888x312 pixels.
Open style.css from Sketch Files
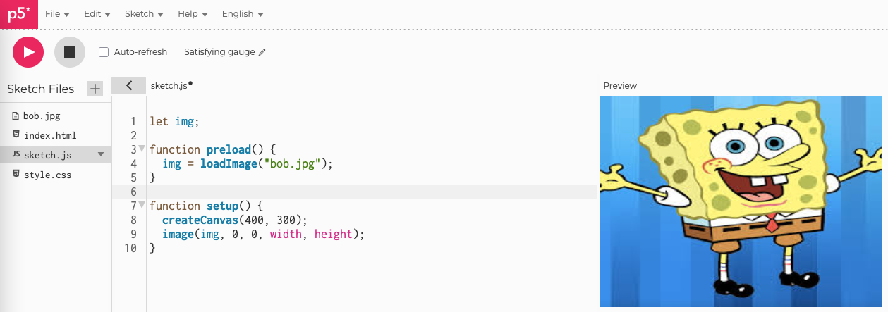click(x=47, y=175)
